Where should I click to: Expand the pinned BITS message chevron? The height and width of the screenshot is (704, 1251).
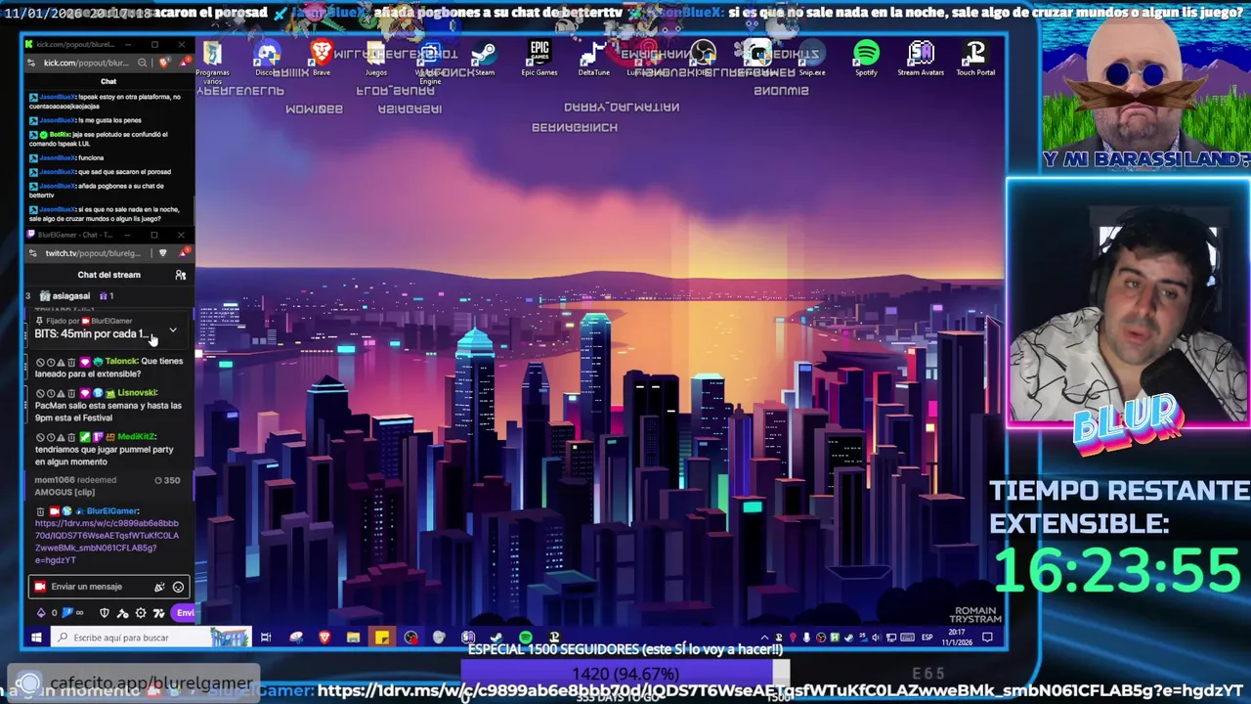pyautogui.click(x=173, y=330)
